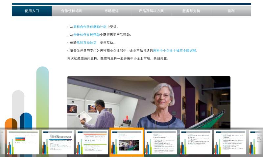The height and width of the screenshot is (157, 263).
Task: Open the page thumbnail with the purple bar
Action: pyautogui.click(x=58, y=142)
